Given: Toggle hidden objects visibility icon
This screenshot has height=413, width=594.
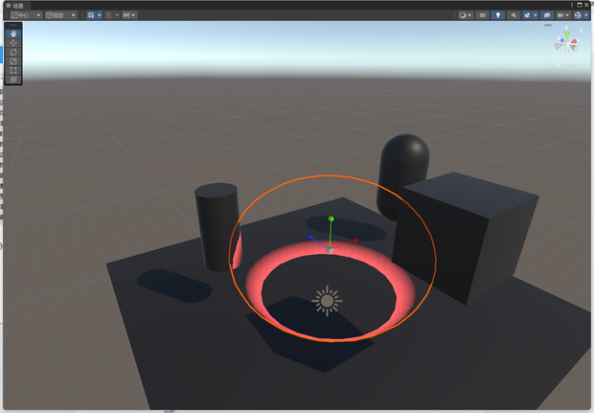Looking at the screenshot, I should point(546,15).
